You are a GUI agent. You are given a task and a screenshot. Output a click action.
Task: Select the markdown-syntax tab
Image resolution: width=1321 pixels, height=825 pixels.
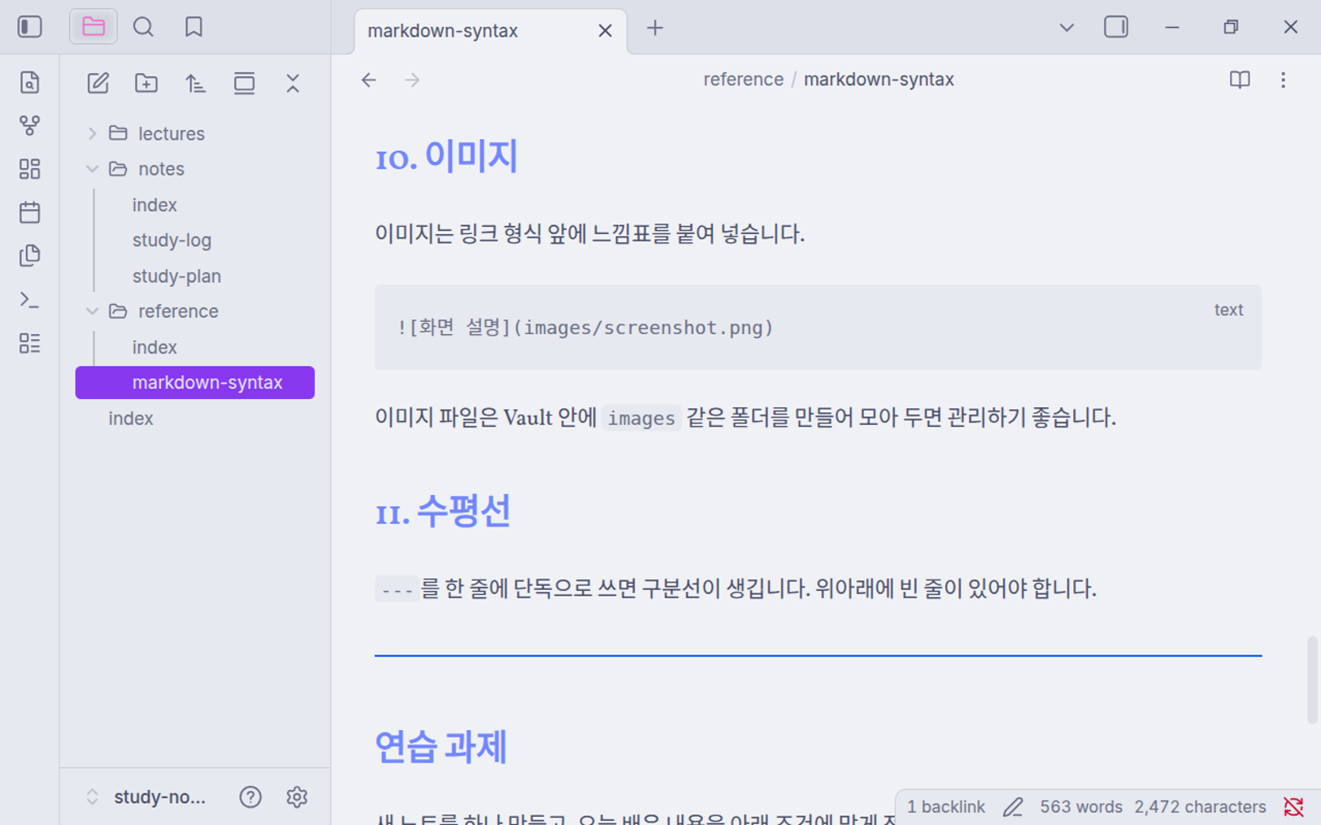tap(491, 32)
